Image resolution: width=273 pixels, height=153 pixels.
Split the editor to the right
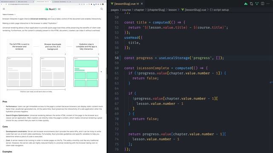[x=262, y=4]
